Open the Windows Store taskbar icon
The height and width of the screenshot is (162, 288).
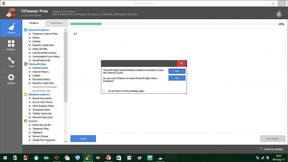click(x=119, y=158)
